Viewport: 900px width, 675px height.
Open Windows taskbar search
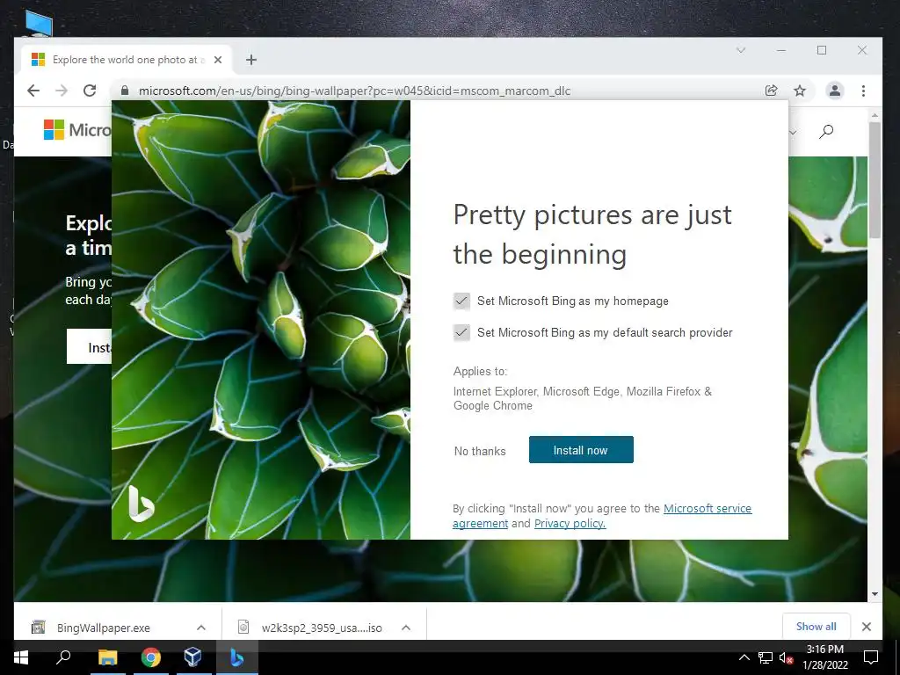tap(63, 657)
